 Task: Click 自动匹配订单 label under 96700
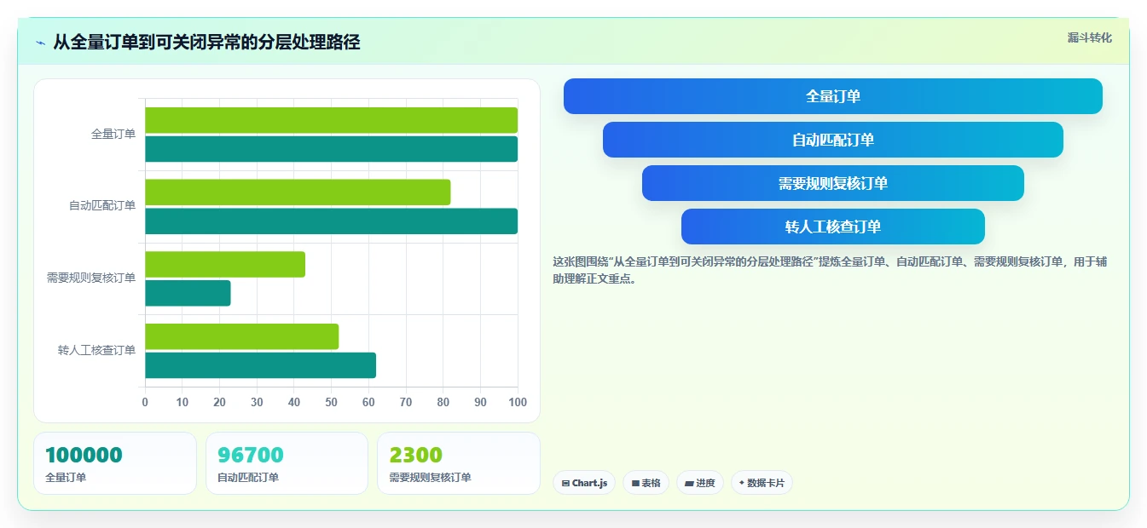[248, 478]
